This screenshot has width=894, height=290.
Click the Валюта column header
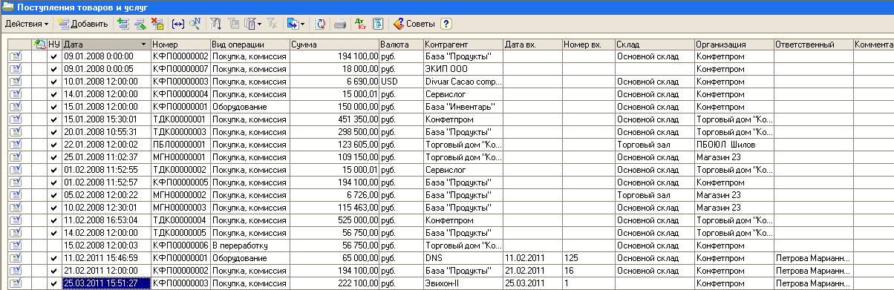(401, 45)
